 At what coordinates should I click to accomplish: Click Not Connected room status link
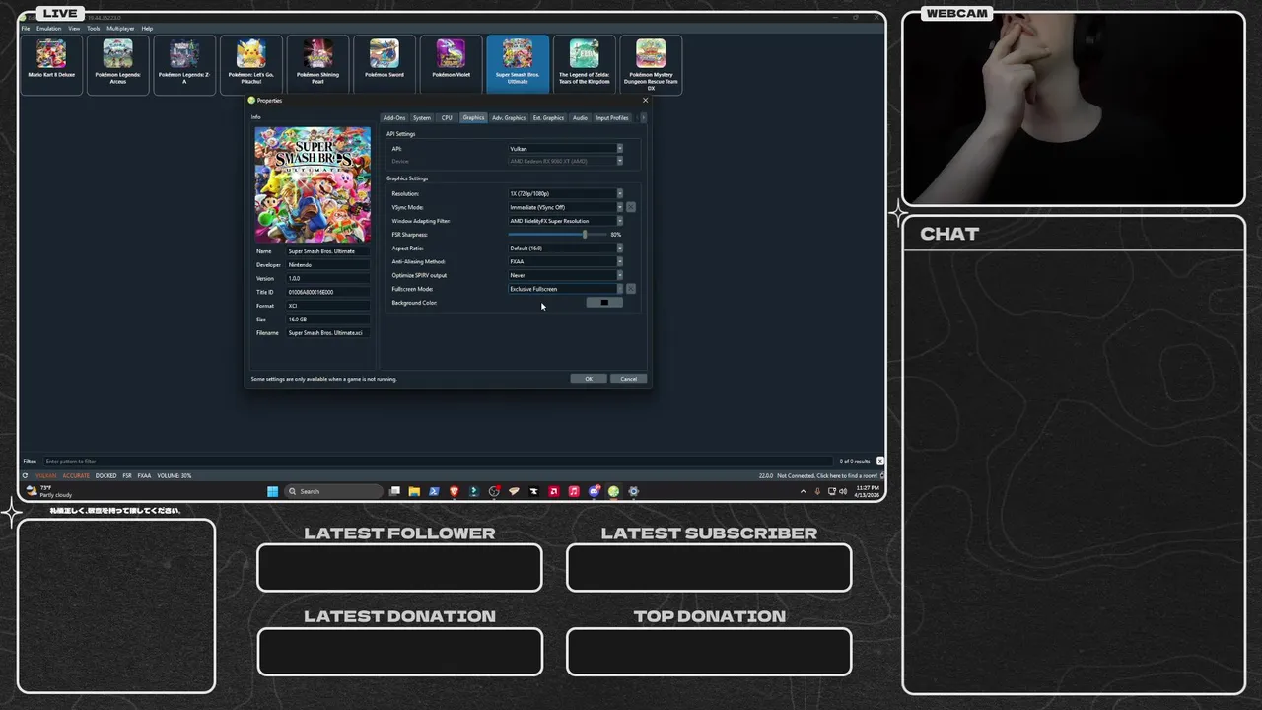pyautogui.click(x=827, y=475)
